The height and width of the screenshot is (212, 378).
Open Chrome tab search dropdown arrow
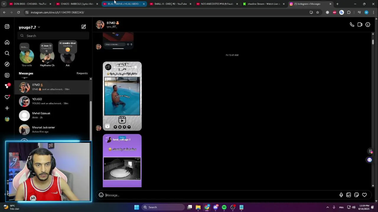[x=4, y=4]
